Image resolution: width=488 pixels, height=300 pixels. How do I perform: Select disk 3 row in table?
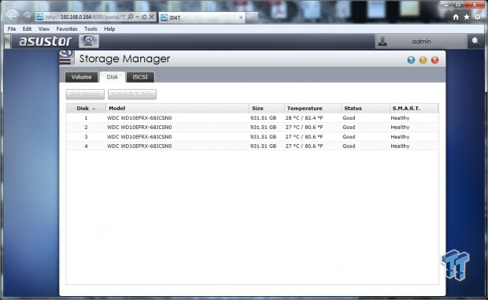[x=252, y=137]
